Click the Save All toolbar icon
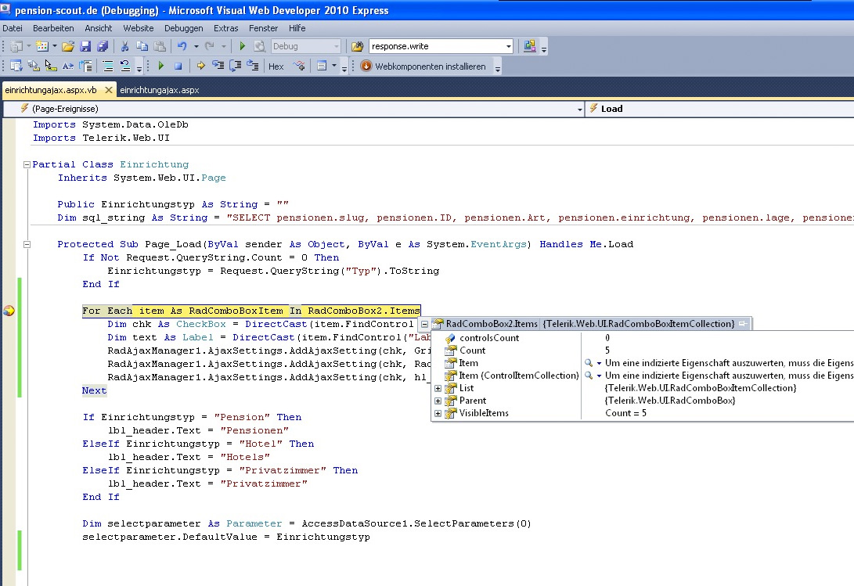Image resolution: width=854 pixels, height=586 pixels. 102,47
